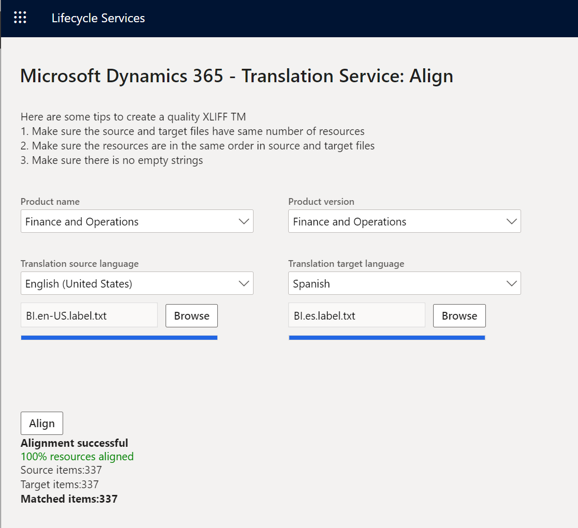Open the Product version dropdown
578x528 pixels.
click(404, 221)
